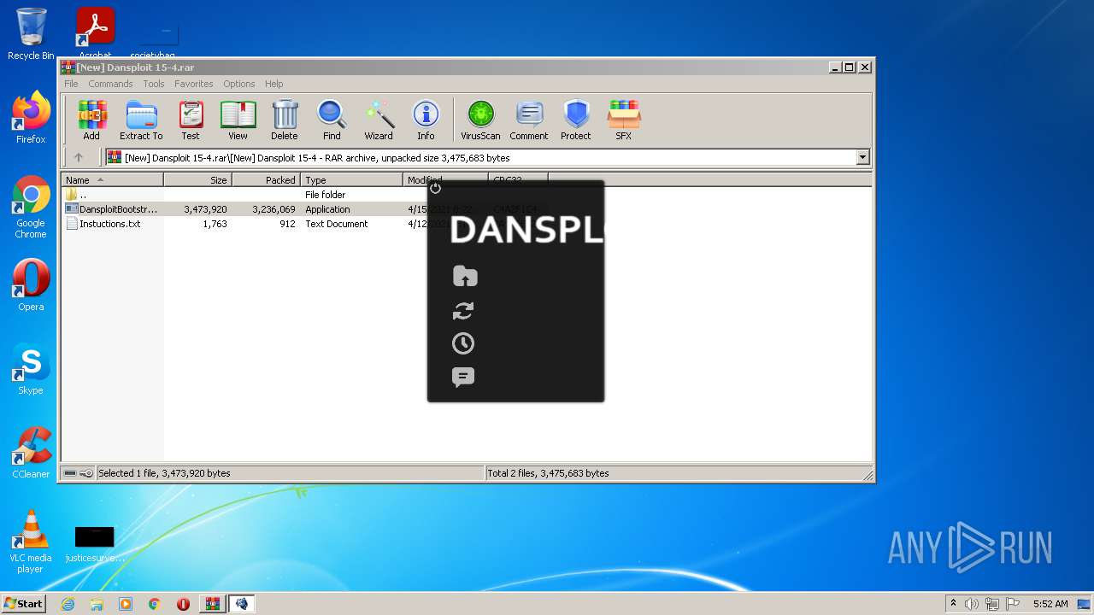
Task: Click the WinRAR taskbar button
Action: click(212, 604)
